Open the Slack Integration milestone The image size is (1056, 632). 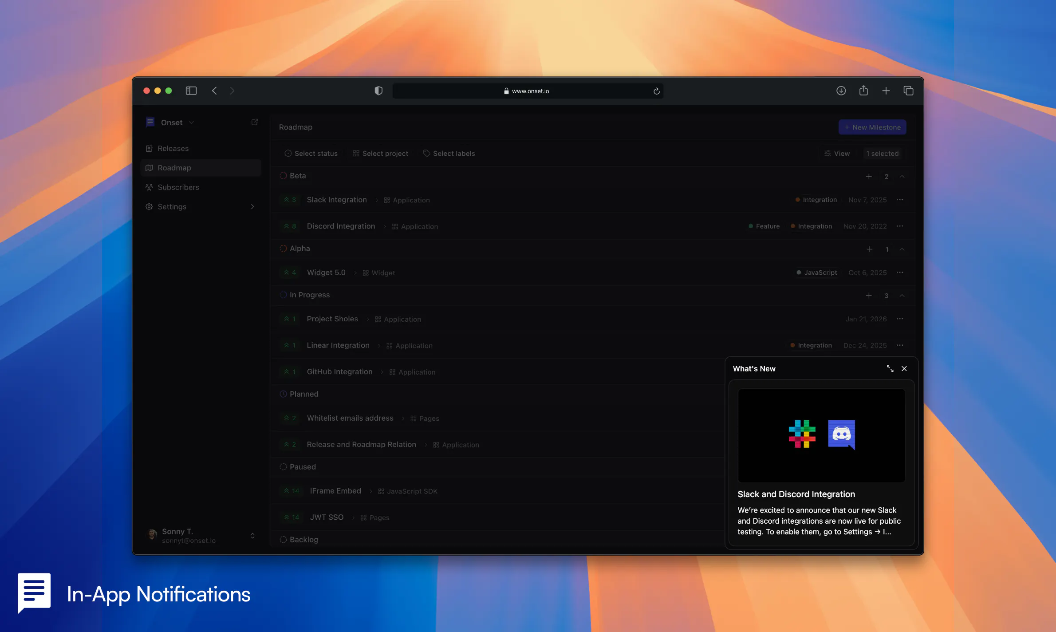(337, 200)
